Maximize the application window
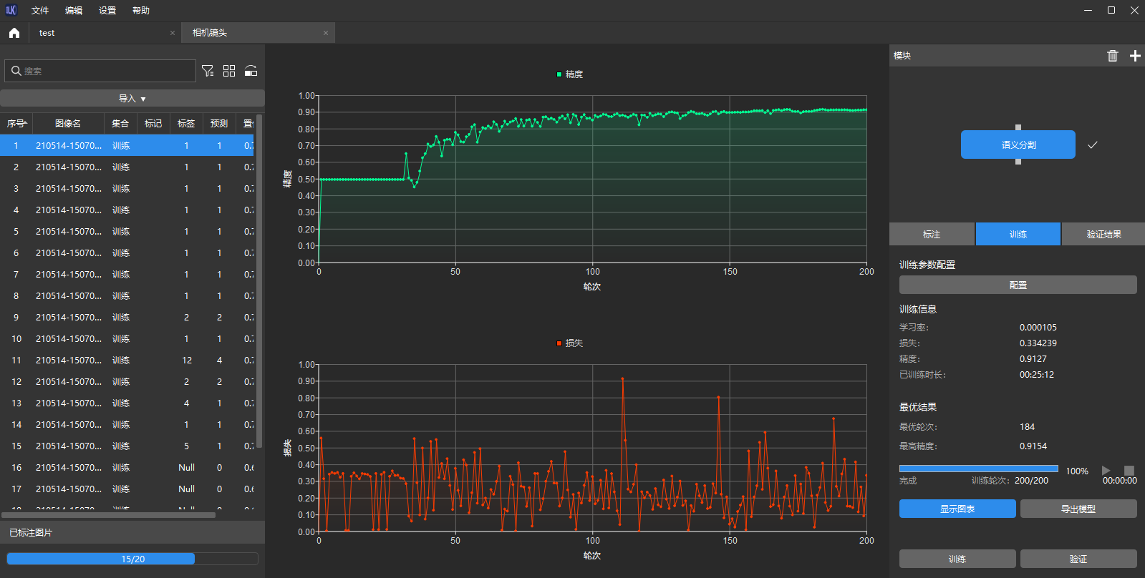 click(x=1111, y=10)
